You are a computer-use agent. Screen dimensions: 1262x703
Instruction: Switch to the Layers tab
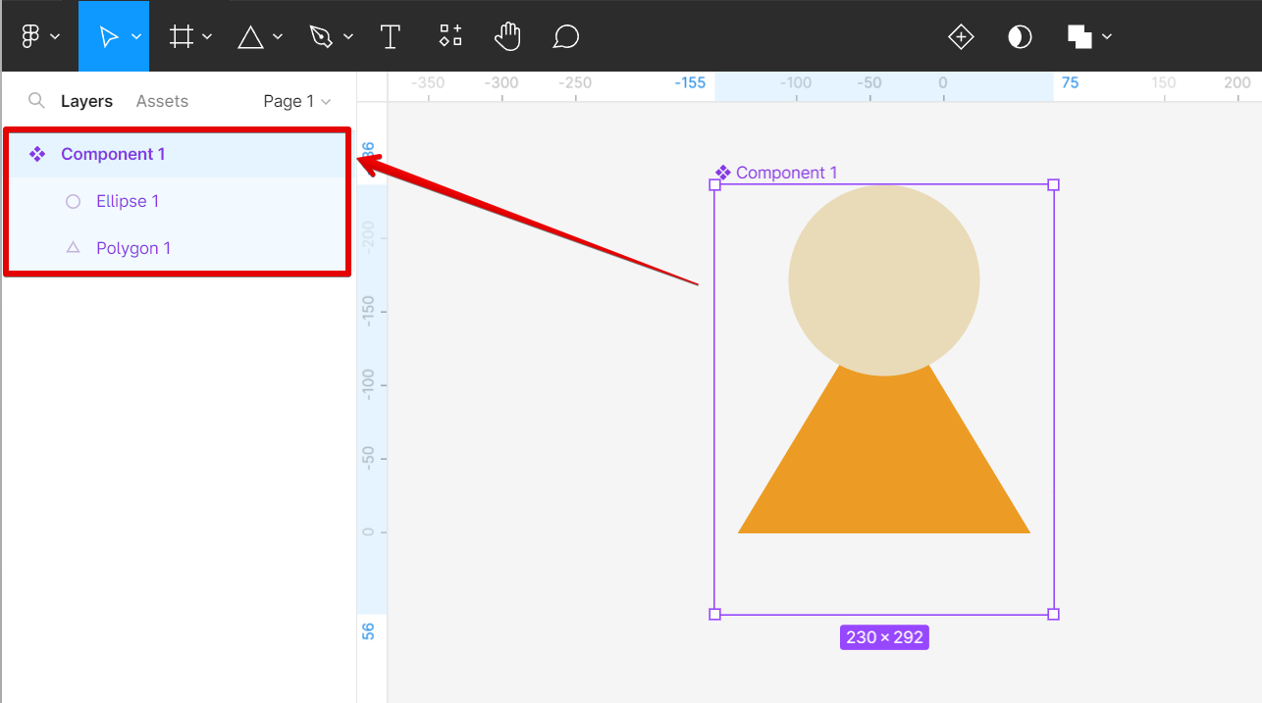86,101
